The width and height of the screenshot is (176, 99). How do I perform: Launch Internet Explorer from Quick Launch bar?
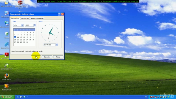(18, 97)
